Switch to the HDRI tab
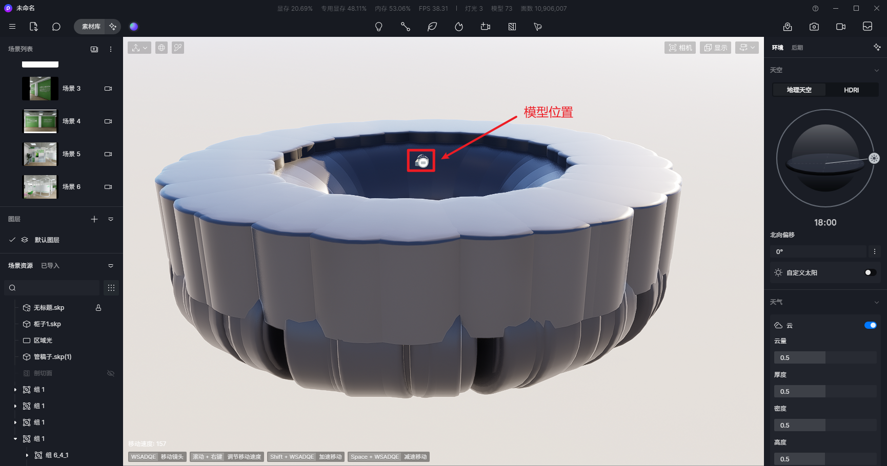The width and height of the screenshot is (887, 466). (x=852, y=90)
